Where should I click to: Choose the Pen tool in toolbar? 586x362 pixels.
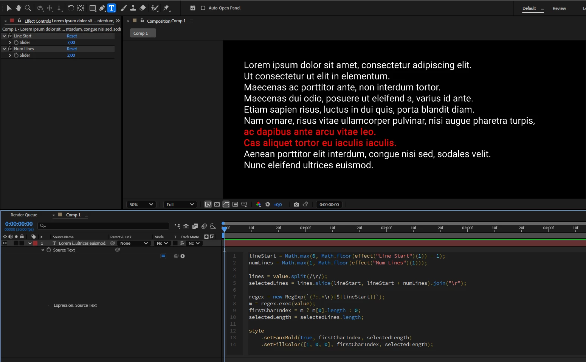click(x=102, y=8)
